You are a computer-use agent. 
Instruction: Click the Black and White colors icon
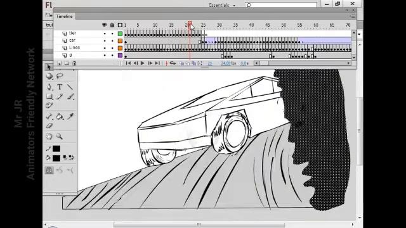pyautogui.click(x=65, y=158)
